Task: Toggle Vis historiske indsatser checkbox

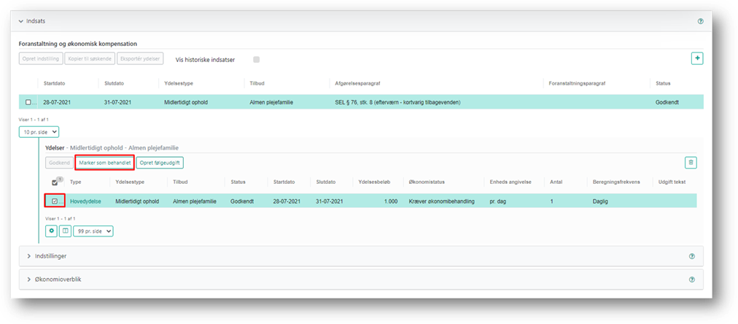Action: click(x=256, y=60)
